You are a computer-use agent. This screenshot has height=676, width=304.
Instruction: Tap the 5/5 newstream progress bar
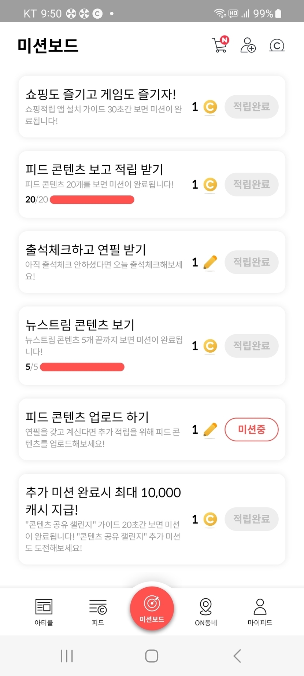coord(82,367)
